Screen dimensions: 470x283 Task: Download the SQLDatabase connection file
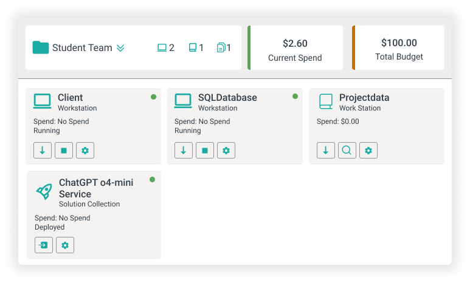[x=184, y=151]
